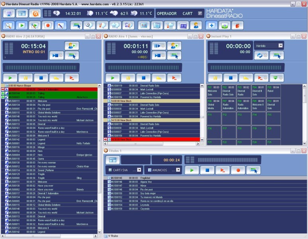Click the cassette tape icon

[x=183, y=25]
